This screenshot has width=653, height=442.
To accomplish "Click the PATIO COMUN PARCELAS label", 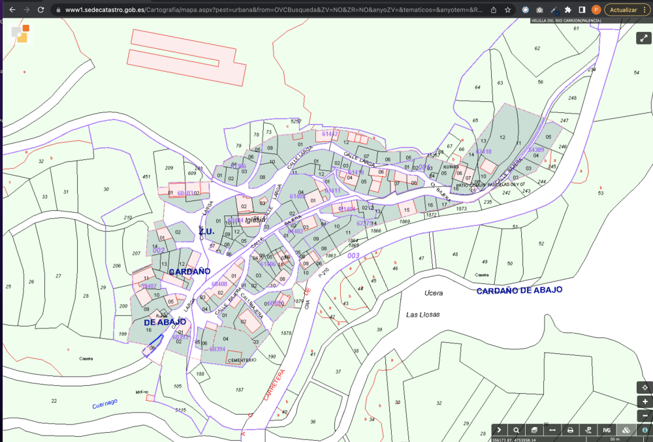I will pyautogui.click(x=490, y=184).
